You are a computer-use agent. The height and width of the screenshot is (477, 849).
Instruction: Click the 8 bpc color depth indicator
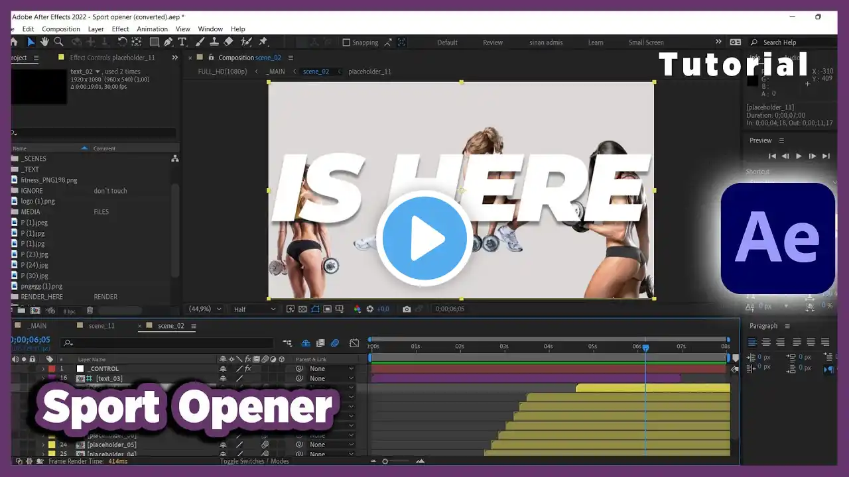point(70,311)
